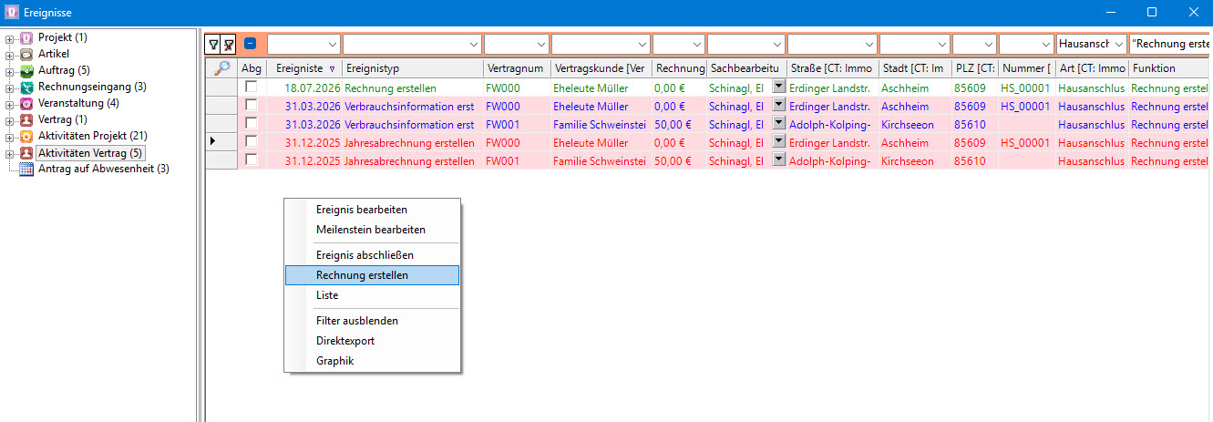The height and width of the screenshot is (422, 1213).
Task: Select the Veranstaltung tree icon
Action: 26,104
